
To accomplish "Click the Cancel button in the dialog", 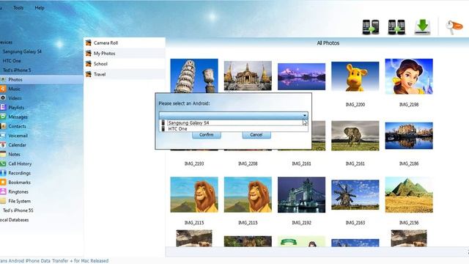I will pyautogui.click(x=256, y=135).
